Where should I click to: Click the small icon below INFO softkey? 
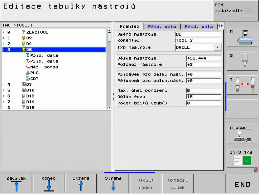(256, 169)
